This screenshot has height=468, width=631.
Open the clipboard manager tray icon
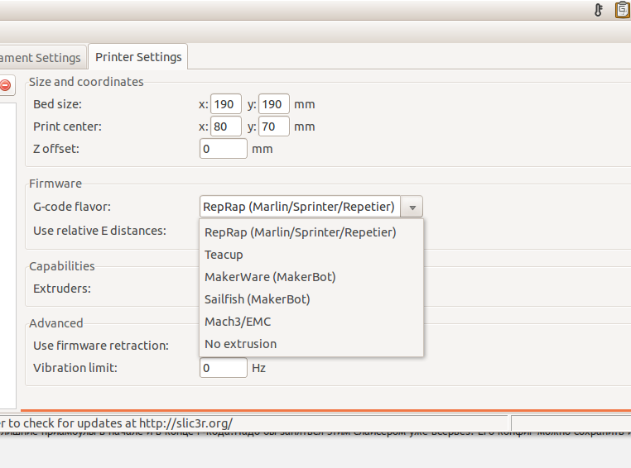click(x=621, y=10)
